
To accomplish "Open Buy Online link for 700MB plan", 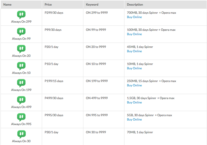I will pyautogui.click(x=134, y=17).
